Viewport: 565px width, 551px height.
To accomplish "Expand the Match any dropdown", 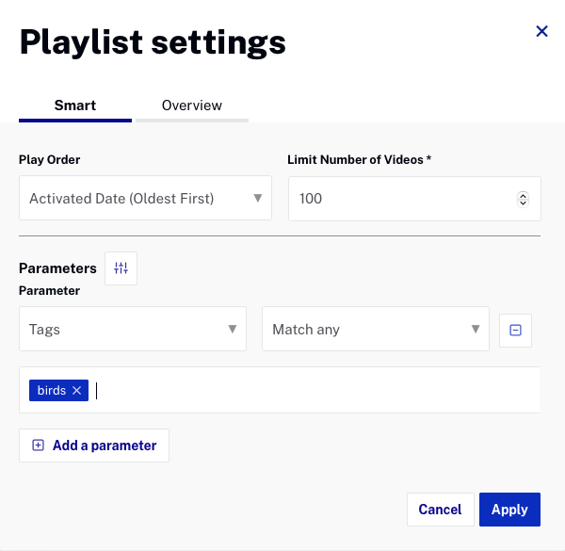I will coord(376,330).
